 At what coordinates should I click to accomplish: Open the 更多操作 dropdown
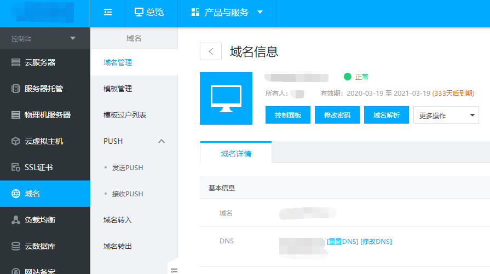tap(446, 115)
